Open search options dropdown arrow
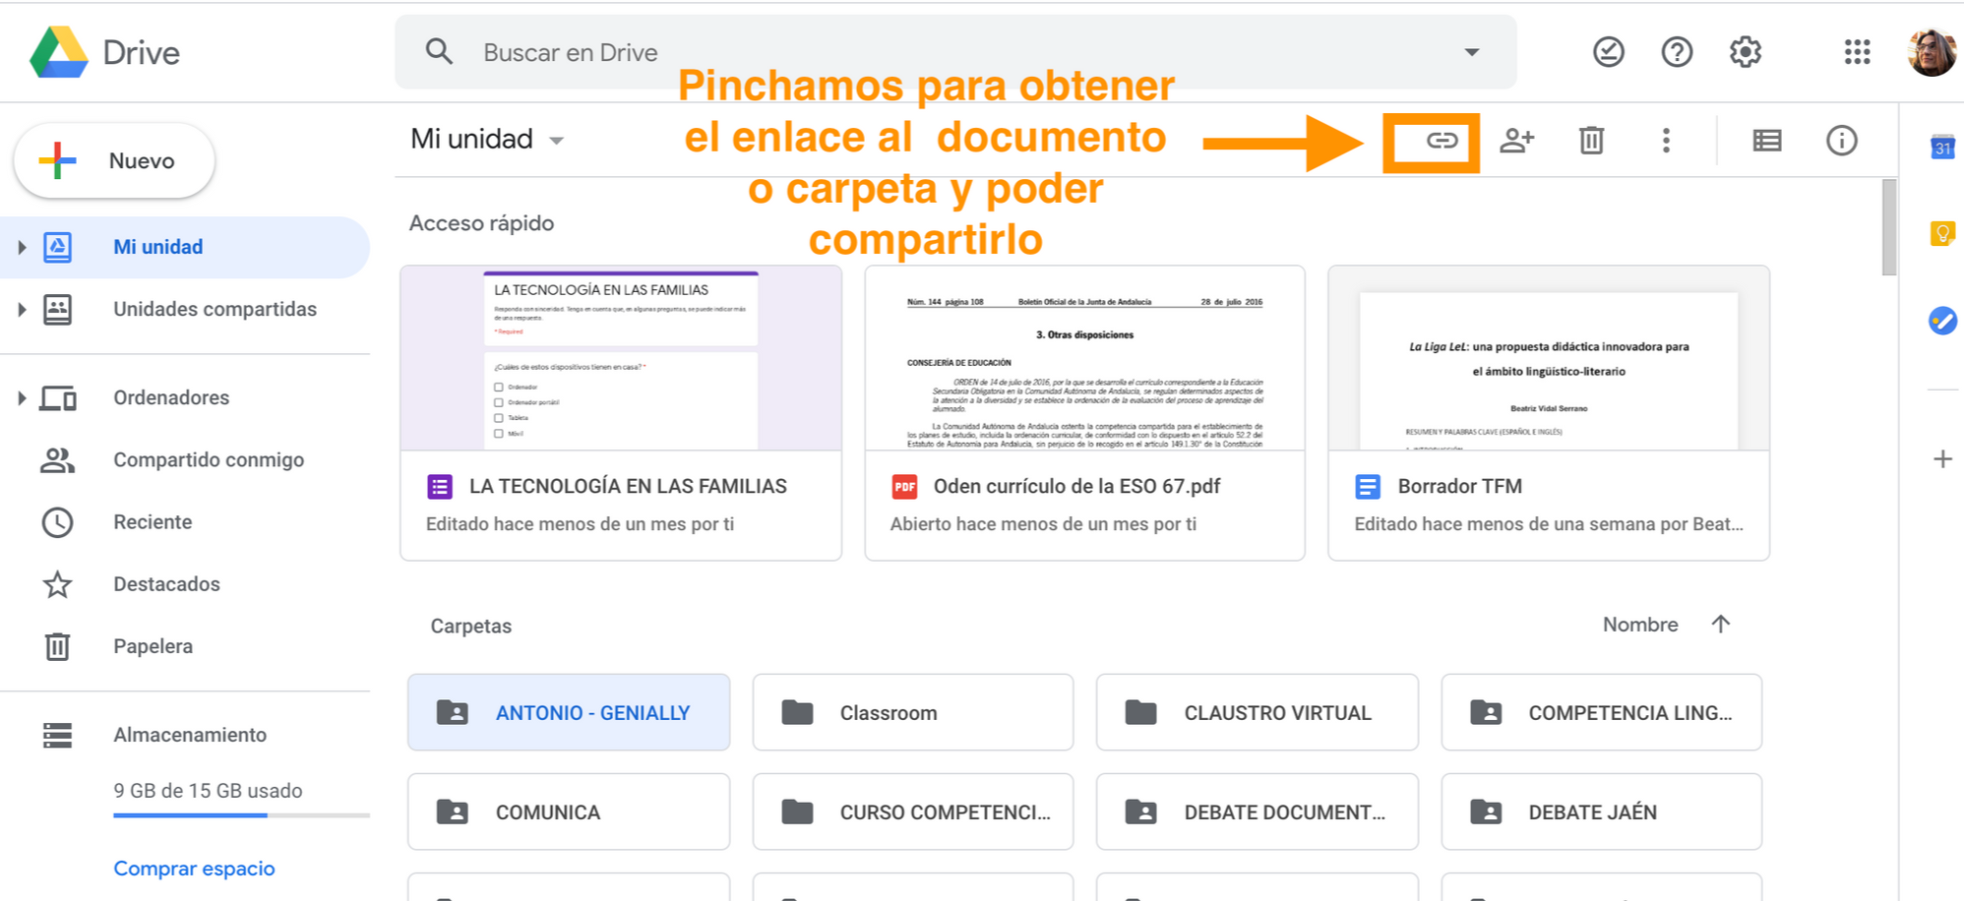1964x901 pixels. [x=1471, y=52]
